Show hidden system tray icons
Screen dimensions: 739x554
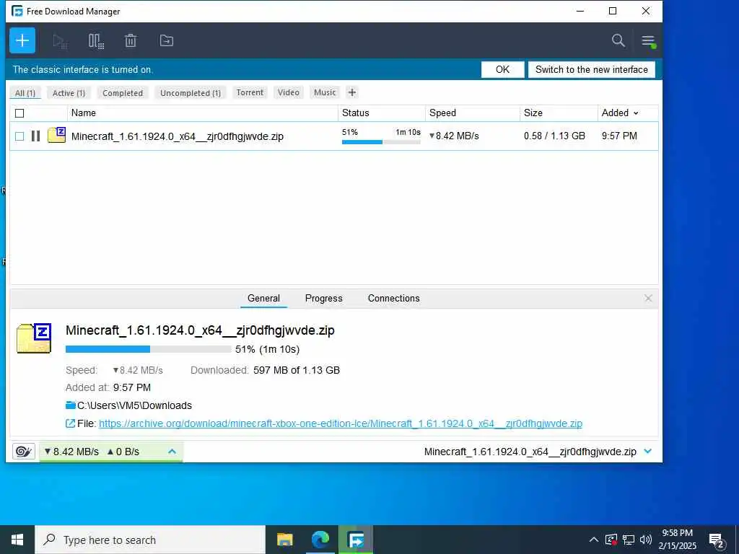594,540
